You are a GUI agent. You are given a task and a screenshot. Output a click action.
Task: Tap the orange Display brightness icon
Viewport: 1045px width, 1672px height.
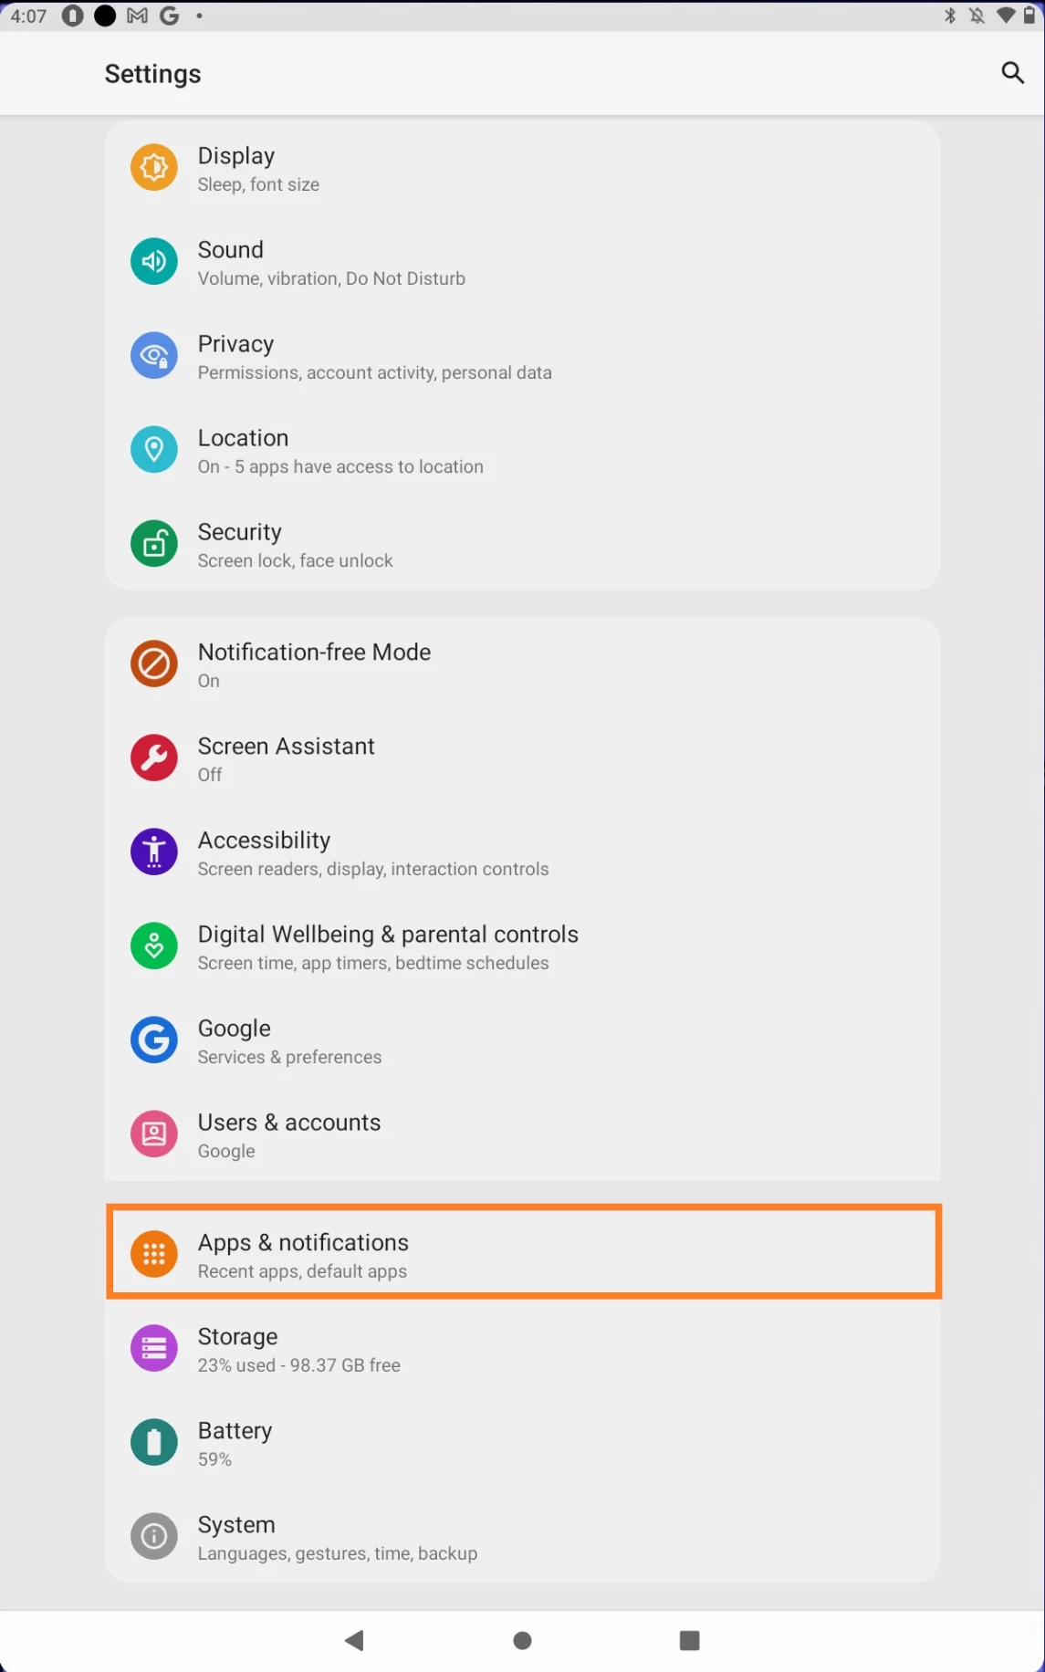pyautogui.click(x=154, y=168)
